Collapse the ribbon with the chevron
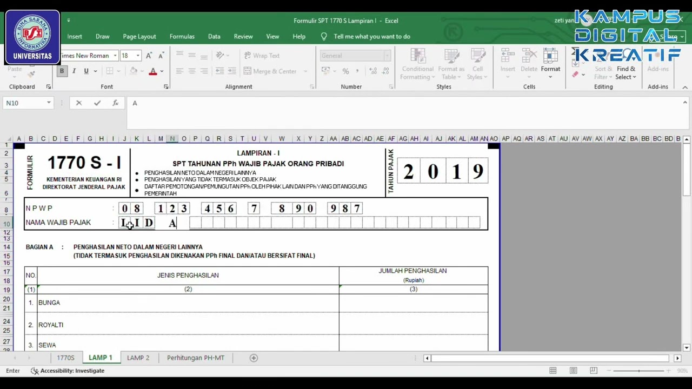The width and height of the screenshot is (692, 389). point(684,87)
